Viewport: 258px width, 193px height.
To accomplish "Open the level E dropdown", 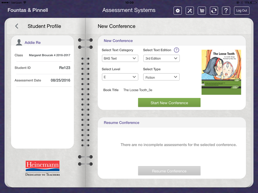I will tap(120, 77).
